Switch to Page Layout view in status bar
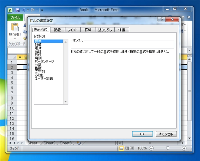This screenshot has height=161, width=200. point(127,148)
